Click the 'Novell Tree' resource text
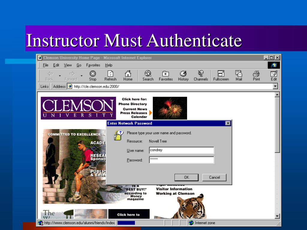Viewport: 307px width, 230px height. coord(158,141)
